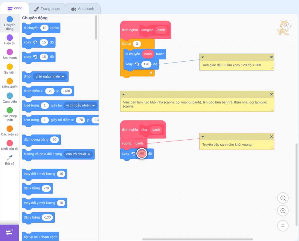The image size is (299, 241).
Task: Click the block palette vertical scrollbar
Action: pyautogui.click(x=96, y=28)
